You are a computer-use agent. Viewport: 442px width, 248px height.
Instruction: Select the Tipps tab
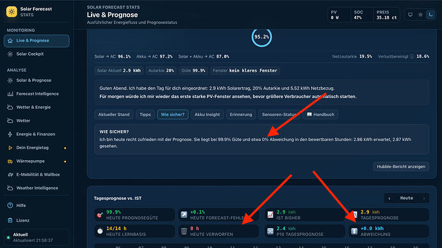click(x=145, y=115)
